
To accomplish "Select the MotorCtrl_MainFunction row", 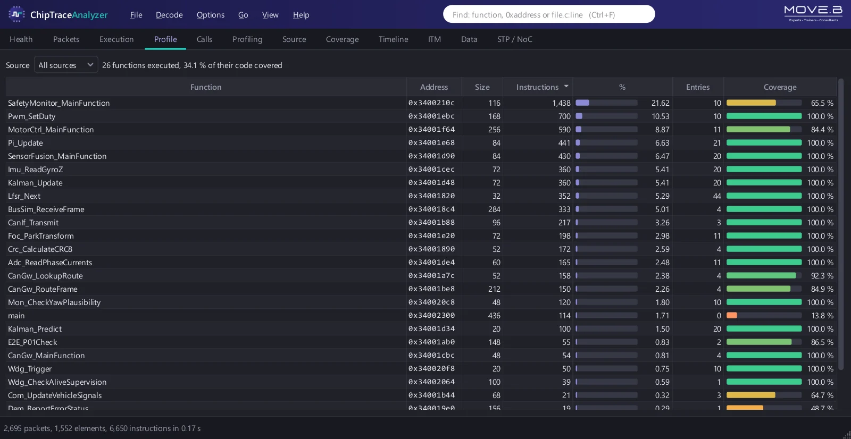I will tap(421, 130).
